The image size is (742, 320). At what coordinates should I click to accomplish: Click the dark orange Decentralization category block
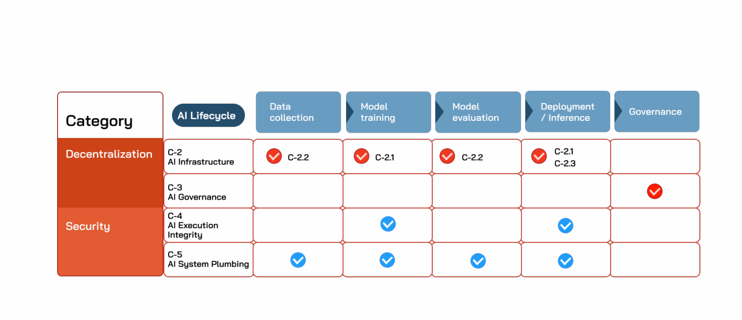[x=110, y=173]
